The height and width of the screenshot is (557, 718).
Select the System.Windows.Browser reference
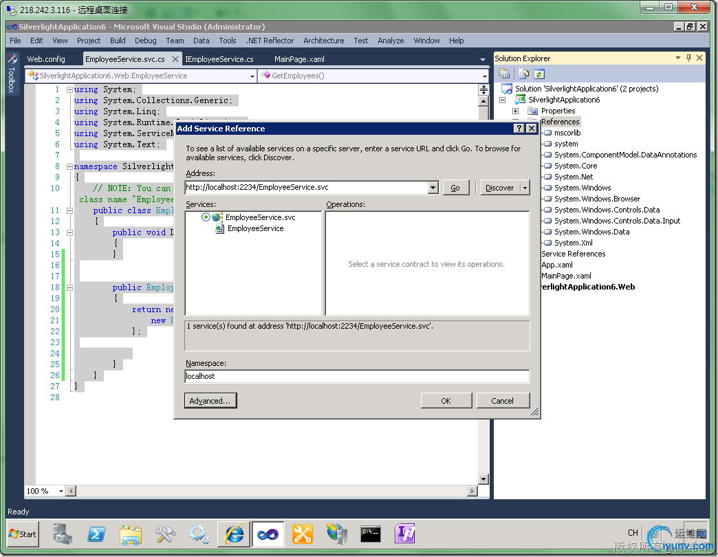click(x=597, y=199)
